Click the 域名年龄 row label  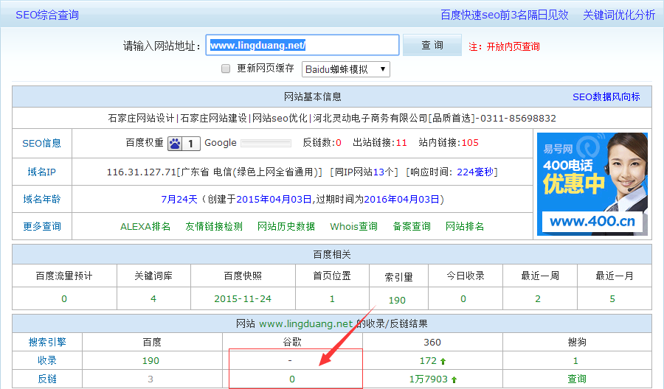tap(41, 199)
